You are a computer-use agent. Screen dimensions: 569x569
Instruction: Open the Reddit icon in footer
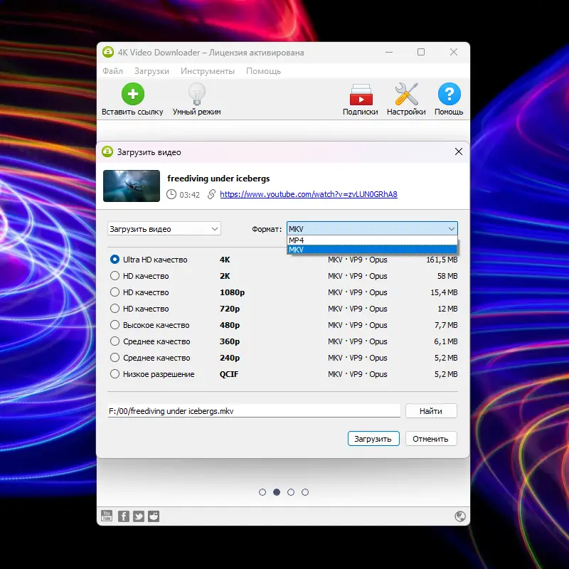coord(154,516)
